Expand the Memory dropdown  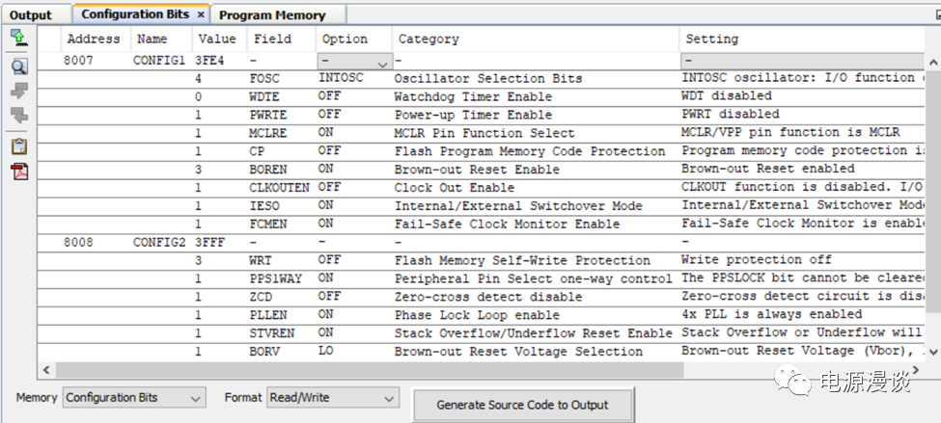134,398
